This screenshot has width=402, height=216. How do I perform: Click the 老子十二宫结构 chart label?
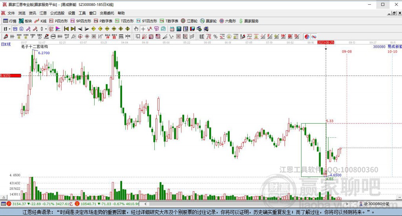point(35,47)
